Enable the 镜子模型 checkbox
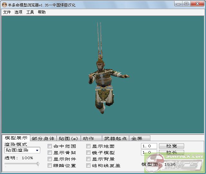 point(89,153)
